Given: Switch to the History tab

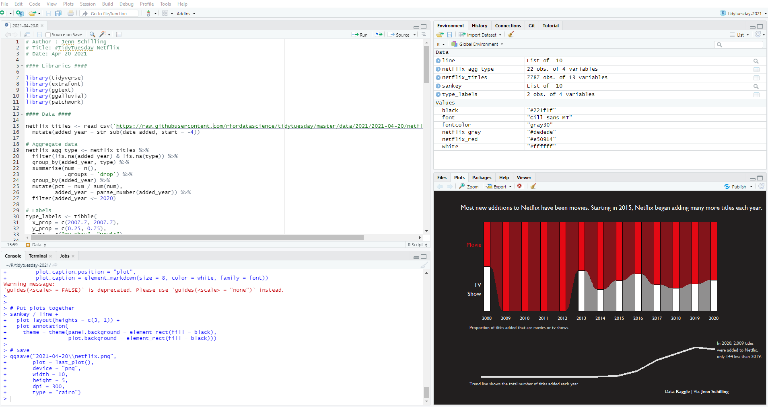Looking at the screenshot, I should click(x=479, y=26).
